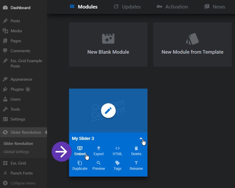Open the Embed option for My Slider 3

[80, 151]
